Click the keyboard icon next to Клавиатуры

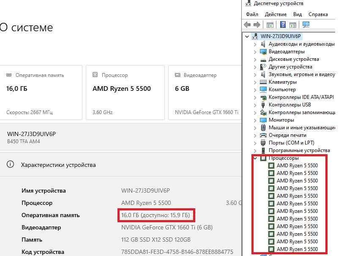tap(263, 82)
